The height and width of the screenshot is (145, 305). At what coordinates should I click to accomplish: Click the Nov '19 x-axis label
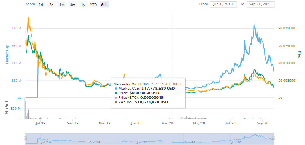(104, 123)
